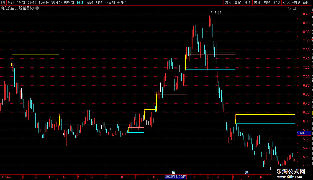Click the panel layout icon at top-left
Viewport: 313px width, 180px height.
click(x=3, y=2)
